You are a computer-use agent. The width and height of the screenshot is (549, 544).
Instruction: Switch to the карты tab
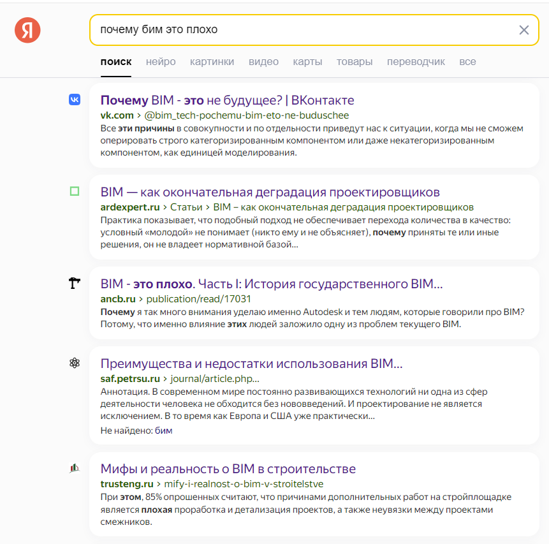[x=307, y=61]
